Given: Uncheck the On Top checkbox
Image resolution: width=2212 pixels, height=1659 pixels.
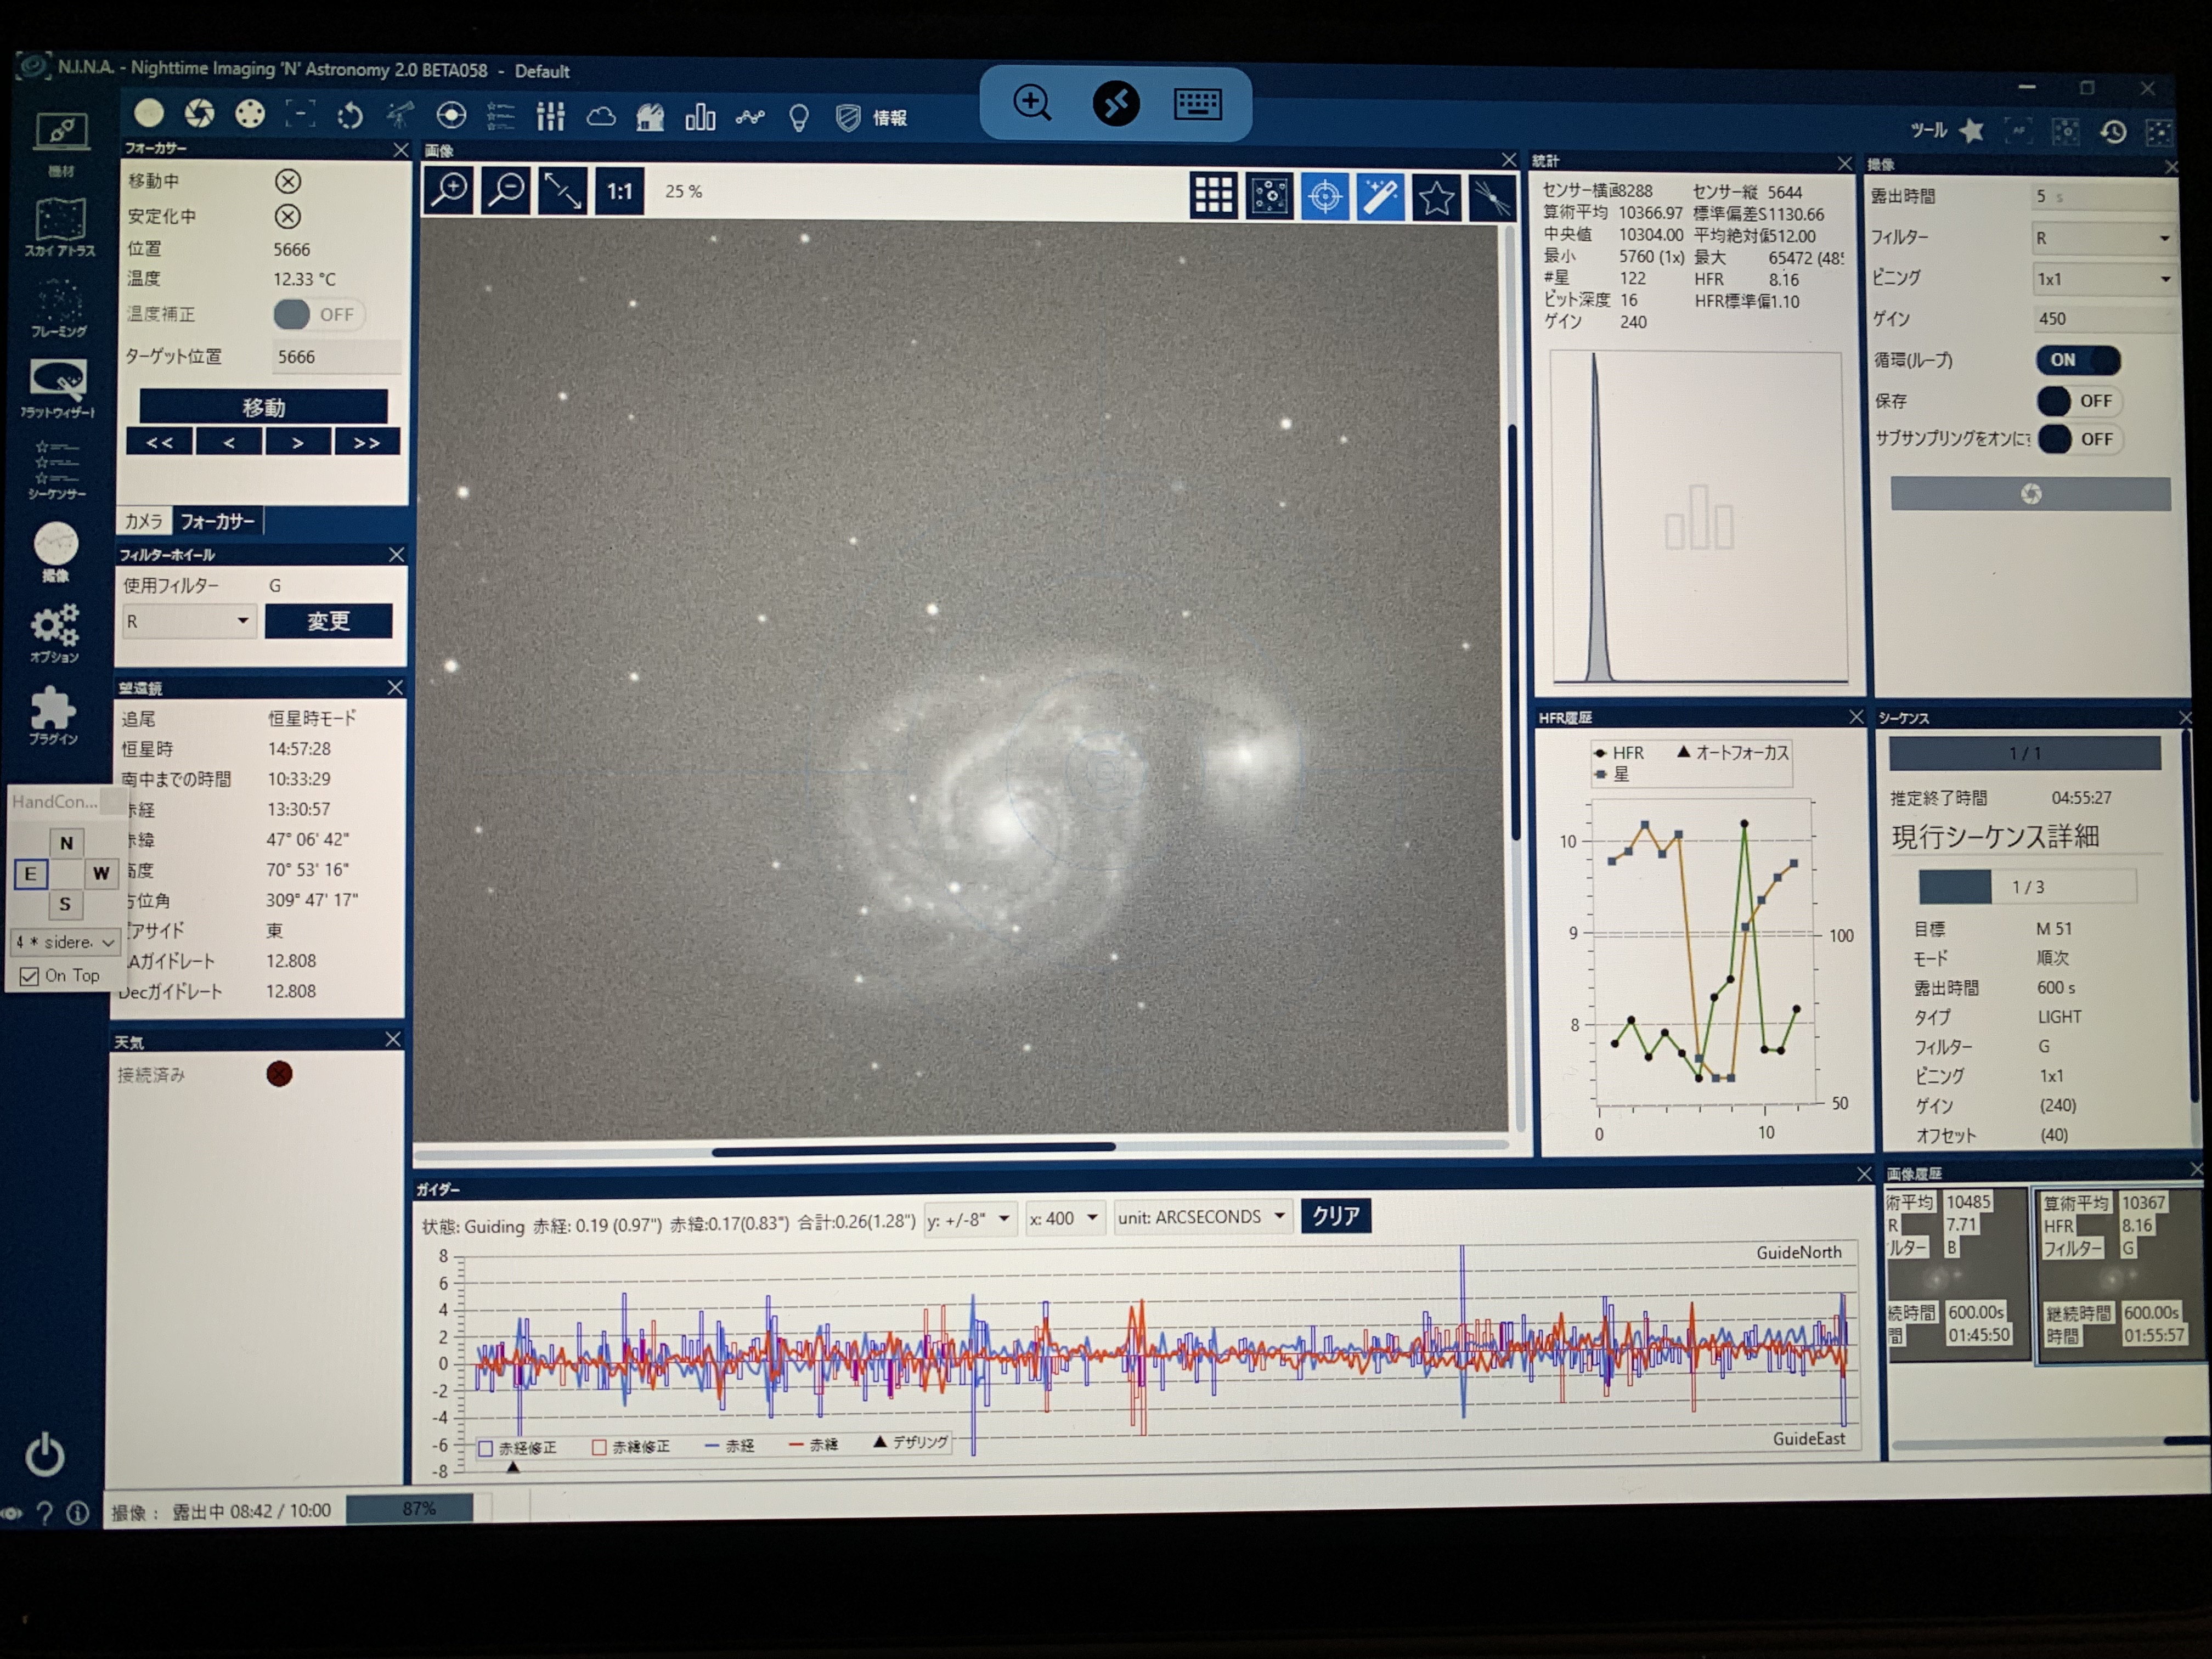Looking at the screenshot, I should tap(30, 976).
